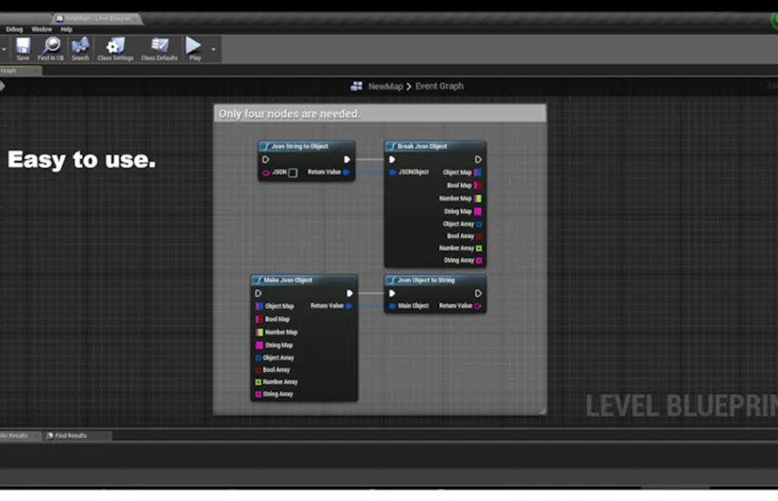Click Bool Array output pin on Break node

coord(479,236)
